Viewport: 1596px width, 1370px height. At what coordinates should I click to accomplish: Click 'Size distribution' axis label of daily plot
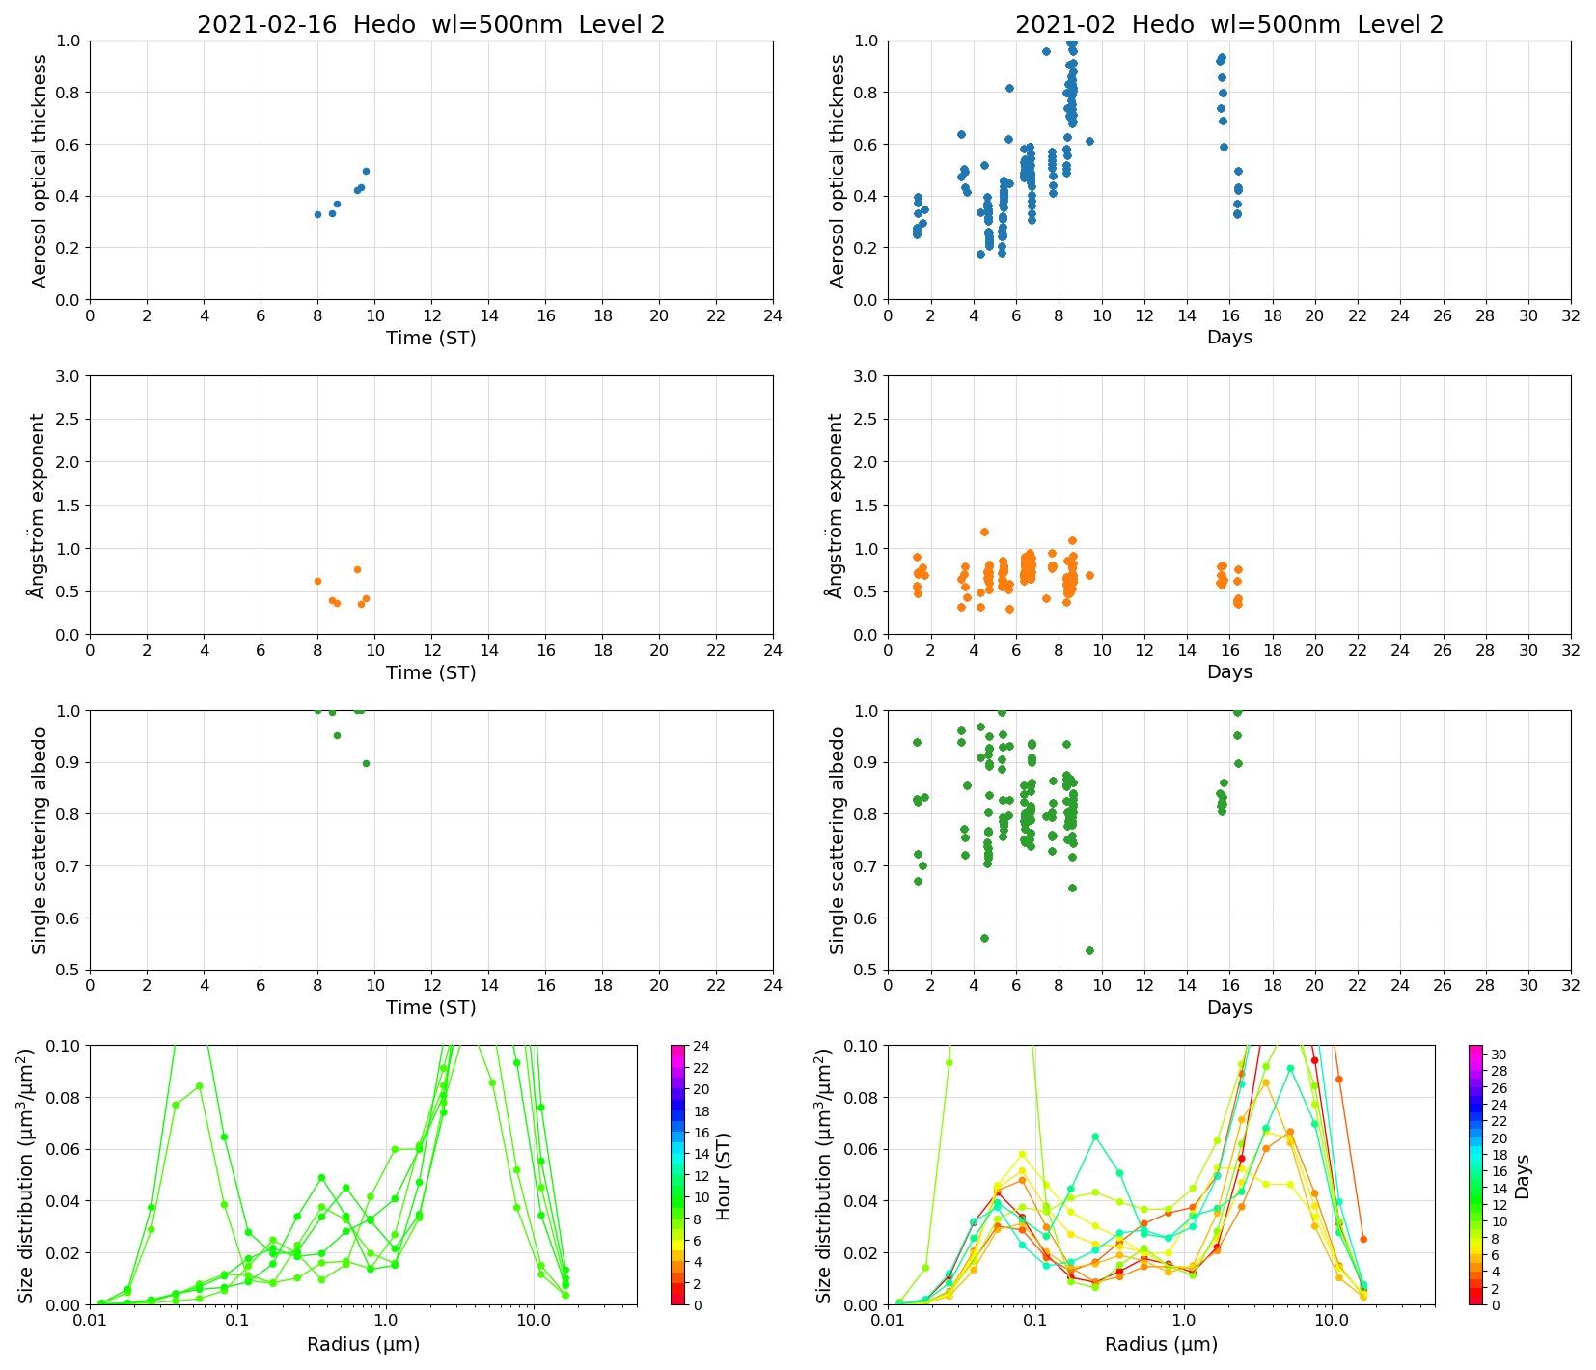tap(27, 1175)
